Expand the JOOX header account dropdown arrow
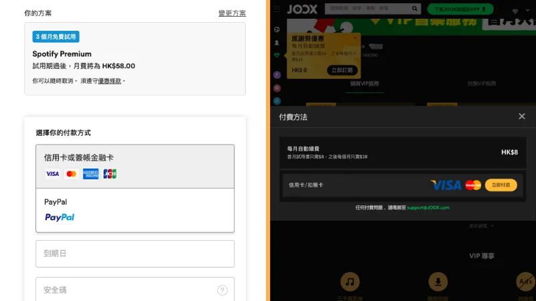 527,10
